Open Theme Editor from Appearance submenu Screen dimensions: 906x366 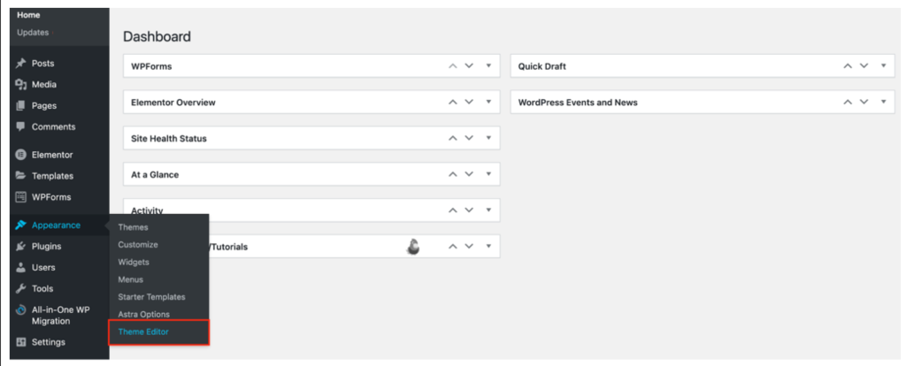(143, 332)
